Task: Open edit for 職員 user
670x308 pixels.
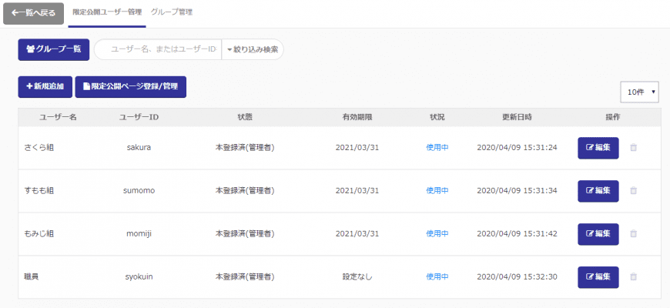Action: point(598,277)
